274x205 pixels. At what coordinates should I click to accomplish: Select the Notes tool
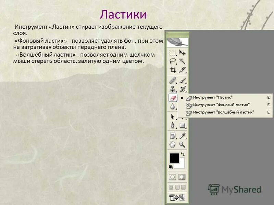[x=173, y=136]
